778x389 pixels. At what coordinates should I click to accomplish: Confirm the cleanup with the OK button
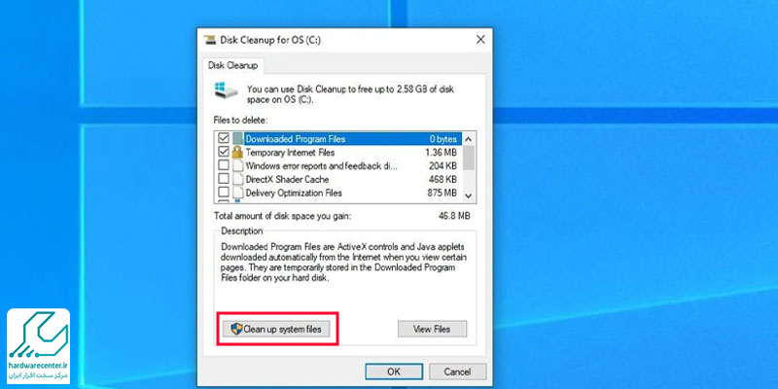(393, 371)
